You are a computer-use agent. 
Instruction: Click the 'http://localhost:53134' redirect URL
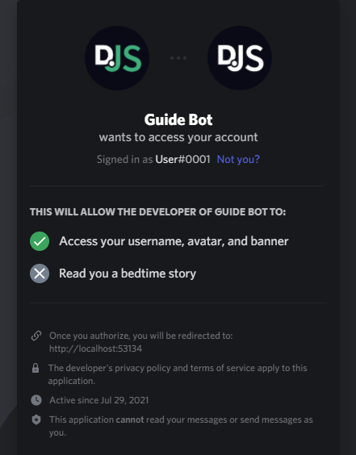(x=95, y=349)
